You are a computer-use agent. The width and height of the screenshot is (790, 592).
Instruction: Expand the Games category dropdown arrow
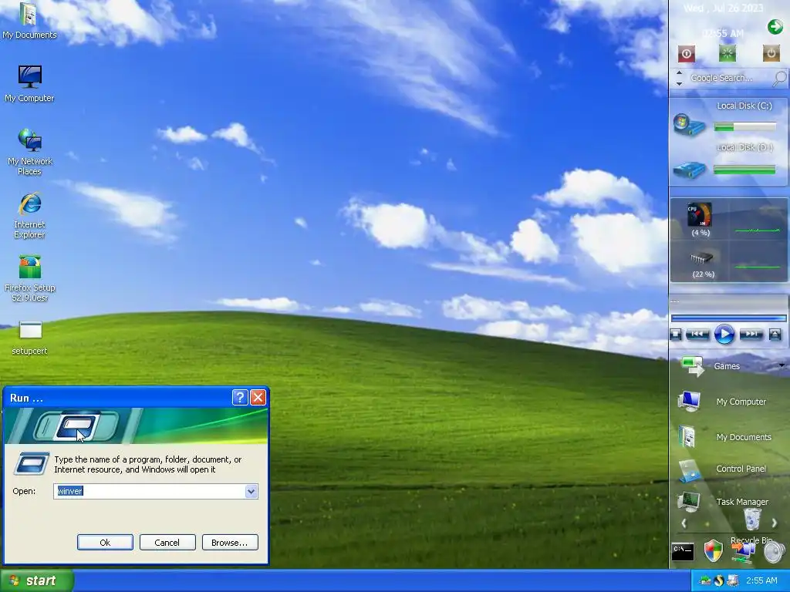click(782, 365)
